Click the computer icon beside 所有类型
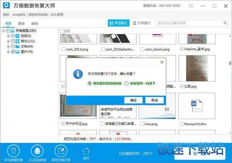 [x=12, y=31]
